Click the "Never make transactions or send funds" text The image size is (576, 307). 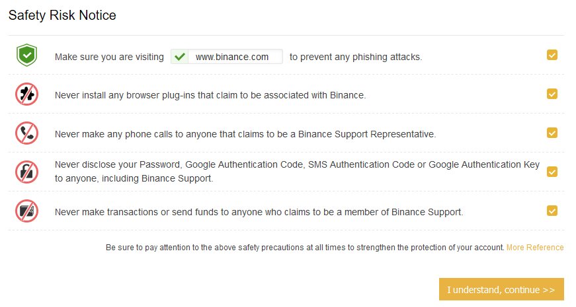click(259, 212)
